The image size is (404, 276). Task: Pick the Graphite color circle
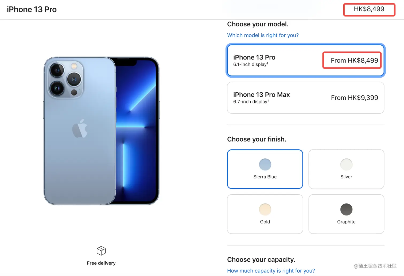pos(346,210)
